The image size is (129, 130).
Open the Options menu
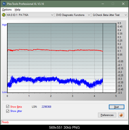point(7,10)
